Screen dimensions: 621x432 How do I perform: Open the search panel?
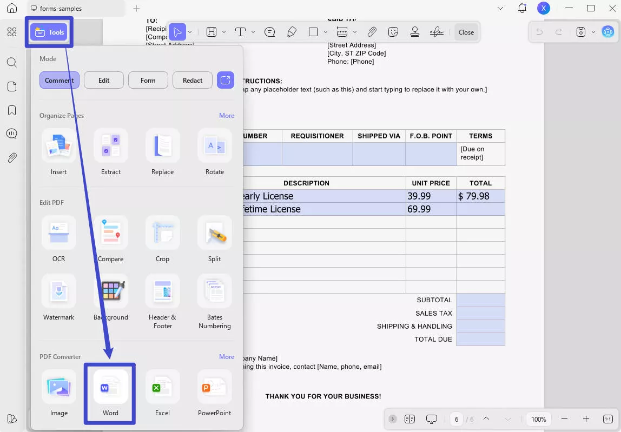pyautogui.click(x=12, y=62)
